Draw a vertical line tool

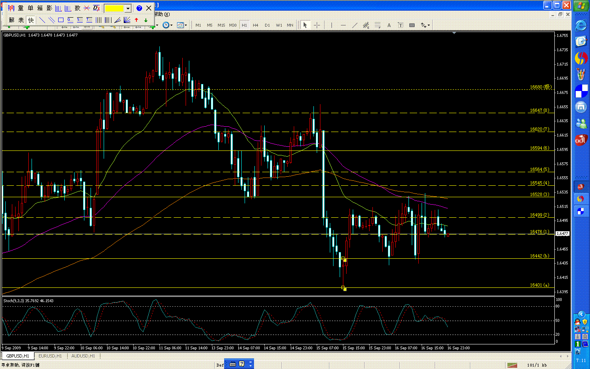coord(331,25)
